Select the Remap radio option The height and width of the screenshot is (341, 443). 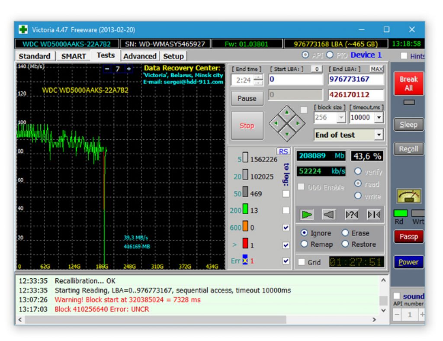(x=304, y=244)
